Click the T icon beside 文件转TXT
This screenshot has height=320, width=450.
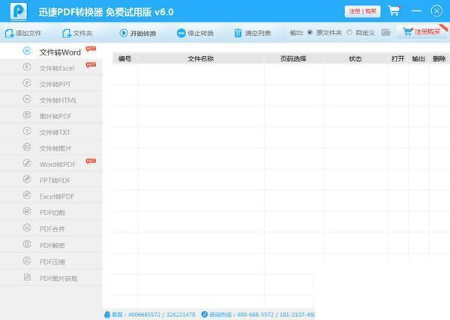[x=27, y=131]
